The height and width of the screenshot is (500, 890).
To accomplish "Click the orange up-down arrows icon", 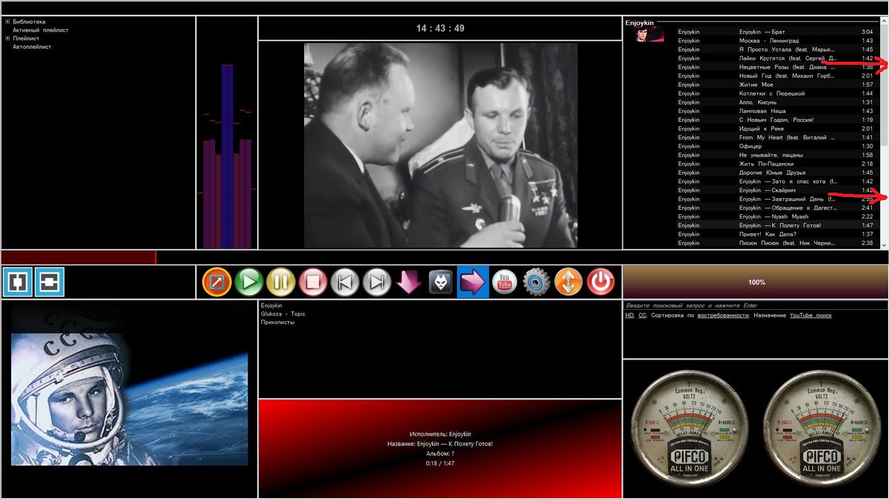I will (568, 282).
